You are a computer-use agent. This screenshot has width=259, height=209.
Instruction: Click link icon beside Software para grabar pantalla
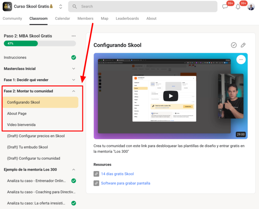coord(96,183)
